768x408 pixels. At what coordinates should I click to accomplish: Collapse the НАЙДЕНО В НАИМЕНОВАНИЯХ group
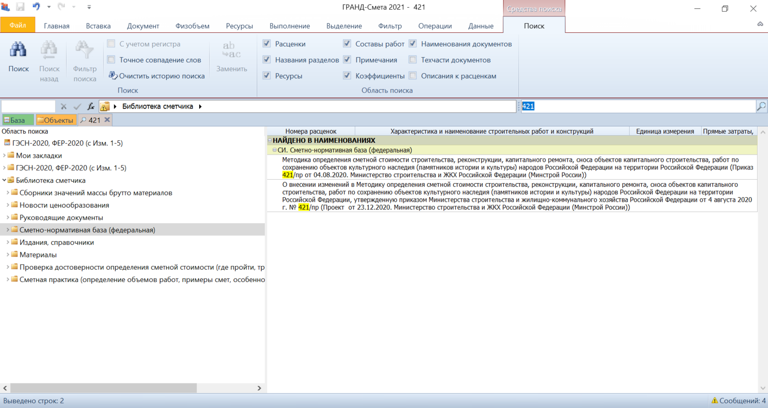click(270, 140)
